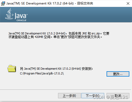Go back with 上一步(B) button

69,96
